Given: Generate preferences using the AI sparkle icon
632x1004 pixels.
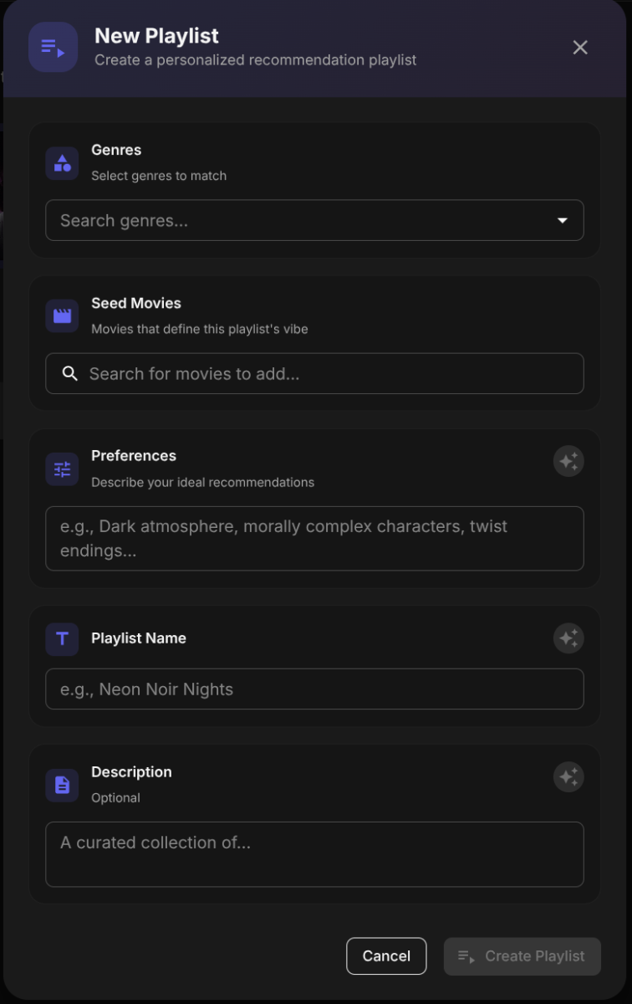Looking at the screenshot, I should click(568, 461).
